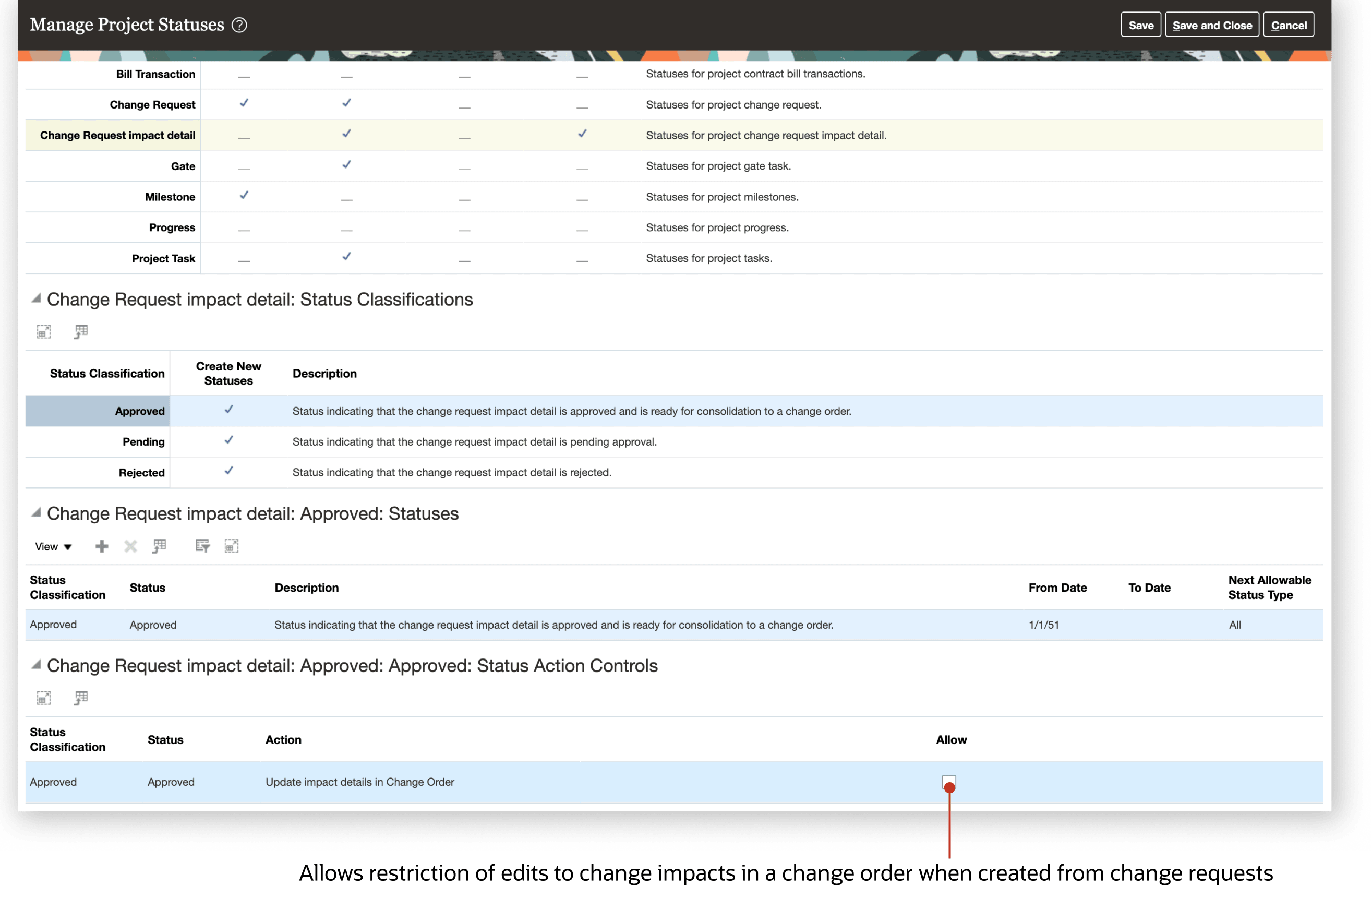Viewport: 1372px width, 910px height.
Task: Click Save and Close
Action: 1211,25
